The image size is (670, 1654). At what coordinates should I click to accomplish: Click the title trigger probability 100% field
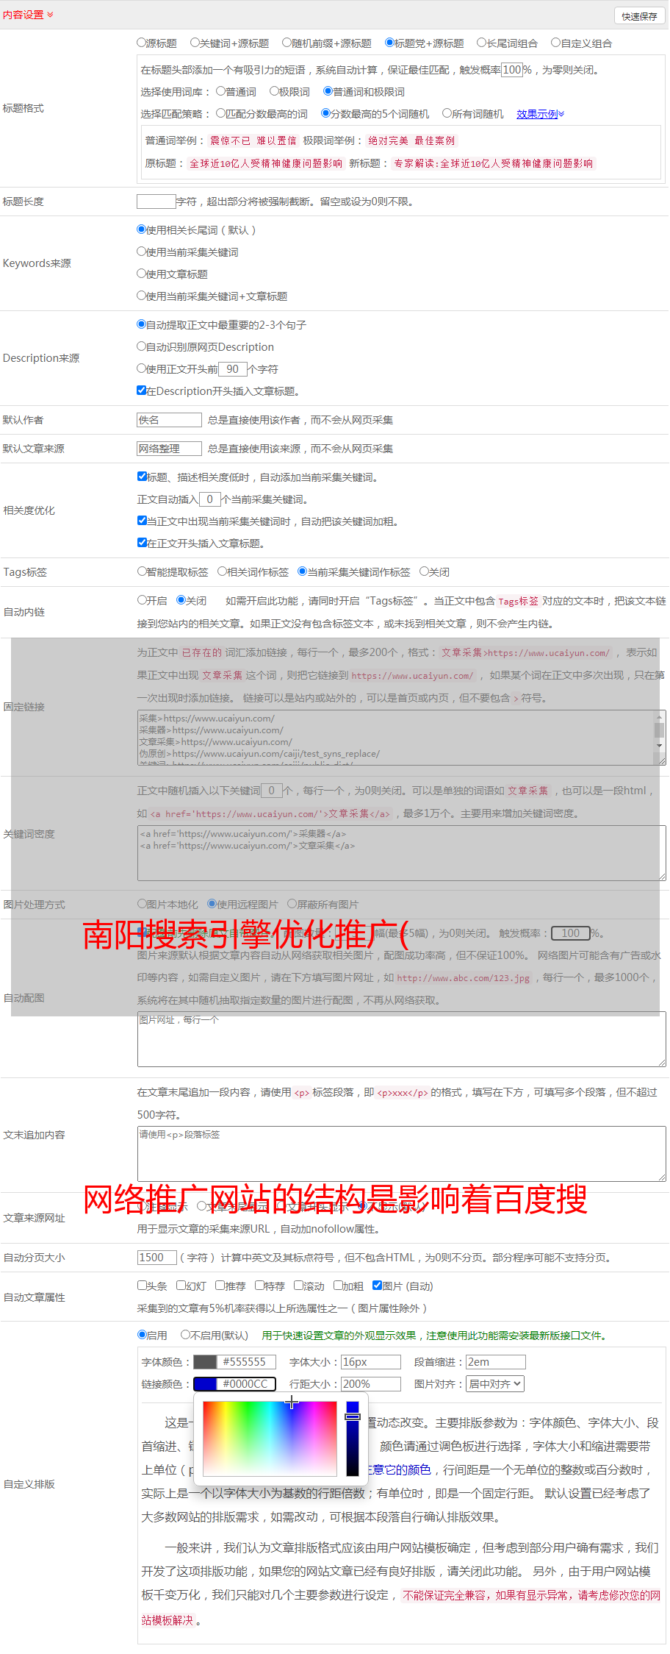(512, 70)
